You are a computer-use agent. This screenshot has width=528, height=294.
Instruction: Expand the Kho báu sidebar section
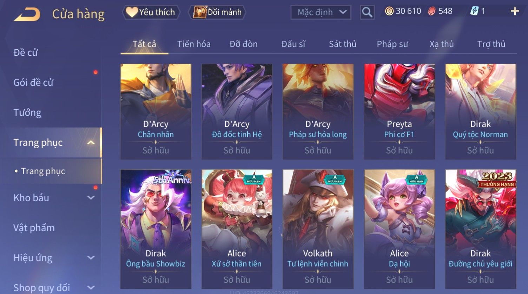(x=91, y=198)
